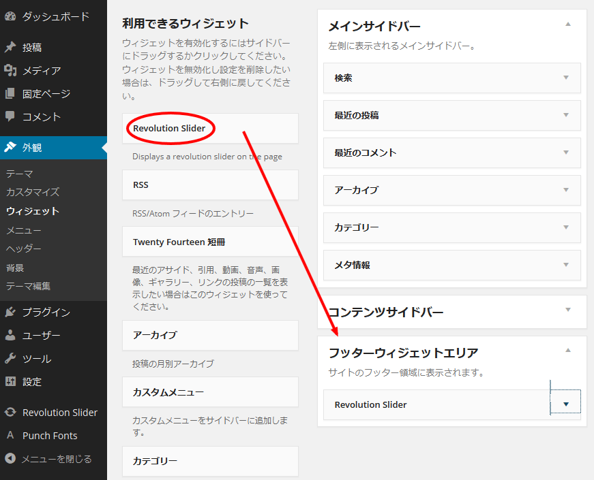Expand the 検索 widget arrow
Viewport: 594px width, 480px height.
pos(566,78)
